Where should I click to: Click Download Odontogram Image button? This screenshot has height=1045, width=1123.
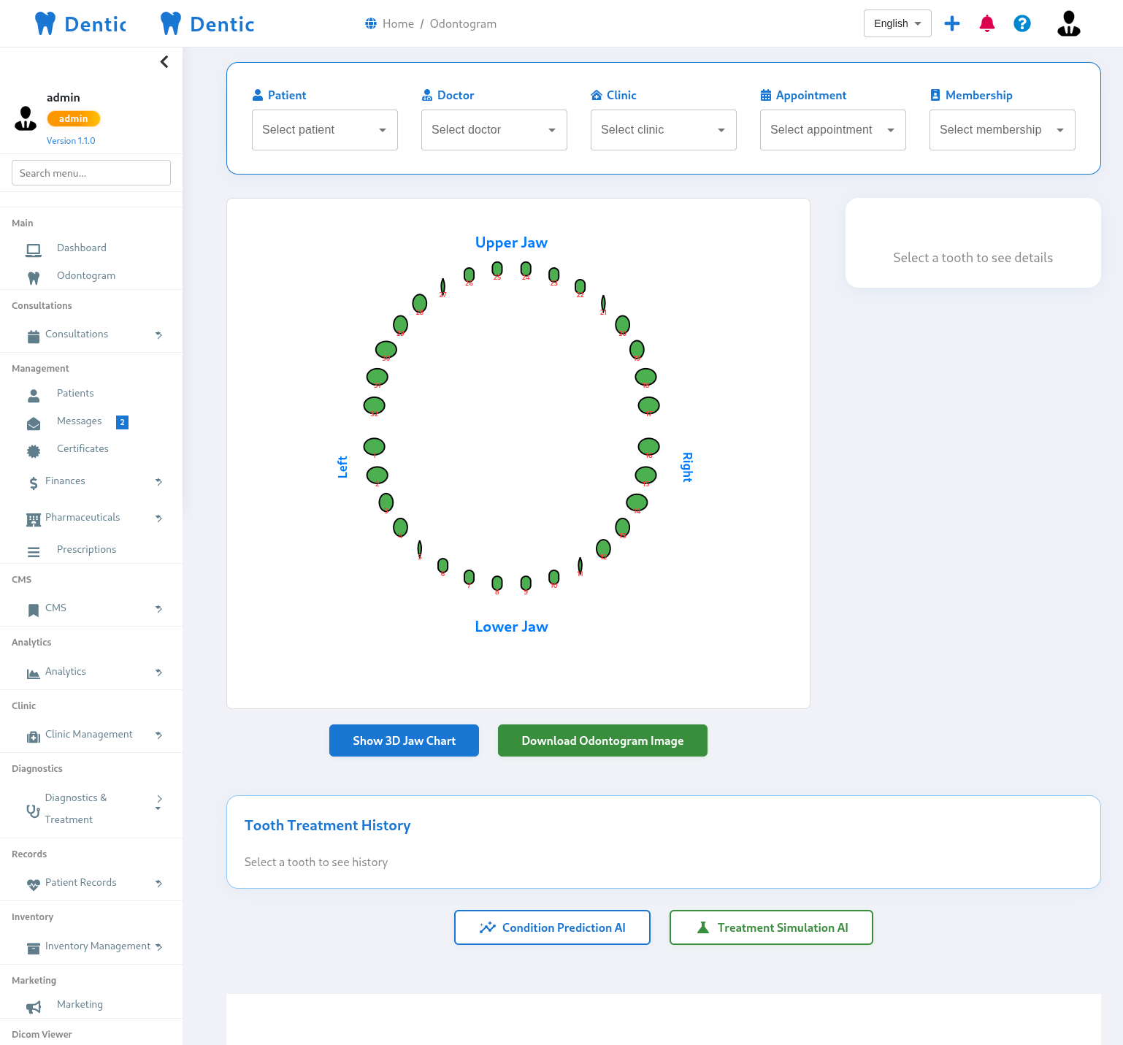tap(602, 740)
